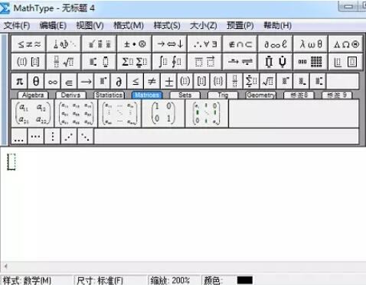Open the 视图(V) menu
Screen dimensions: 366x285
click(x=90, y=25)
